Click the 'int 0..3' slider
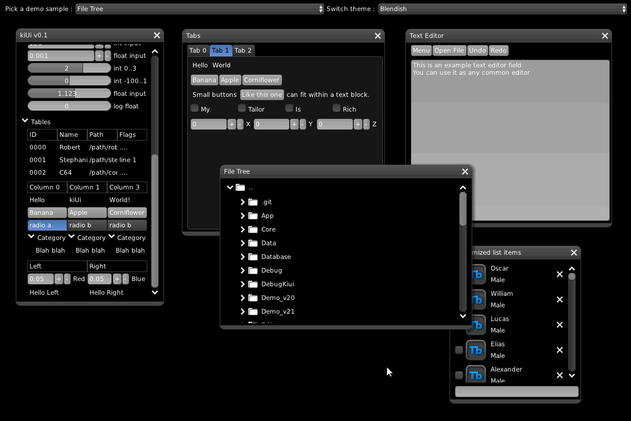 (x=69, y=68)
